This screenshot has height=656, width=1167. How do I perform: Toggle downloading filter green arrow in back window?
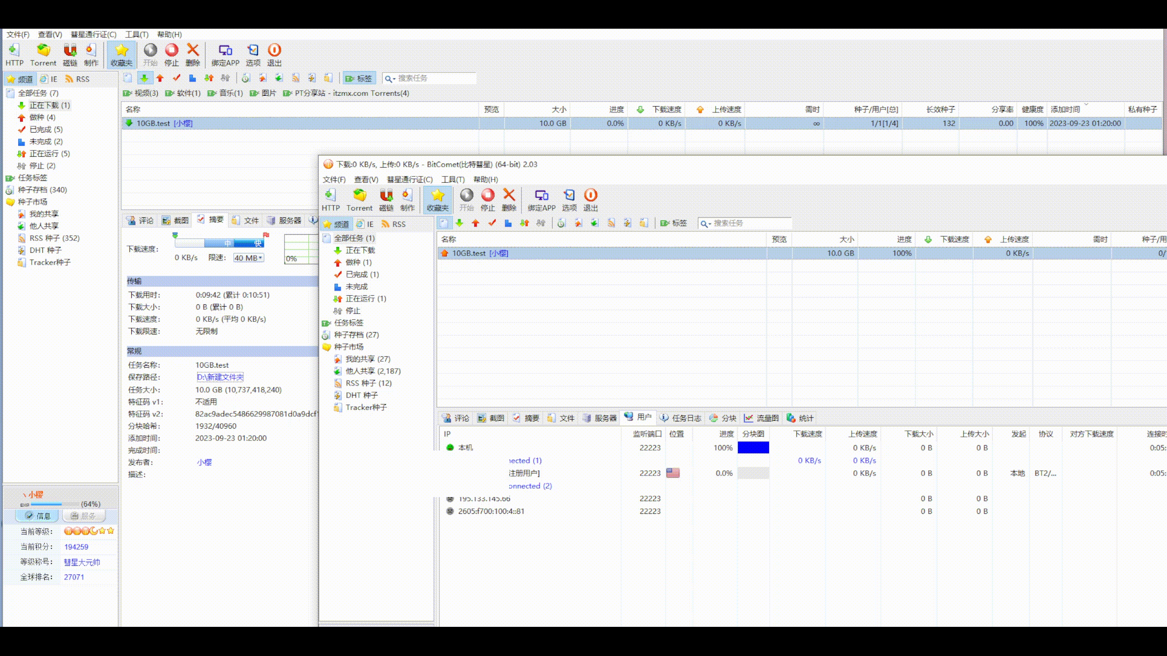[x=144, y=78]
